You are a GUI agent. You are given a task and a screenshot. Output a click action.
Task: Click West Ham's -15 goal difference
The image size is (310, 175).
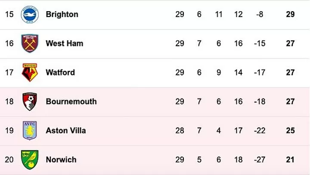[259, 43]
